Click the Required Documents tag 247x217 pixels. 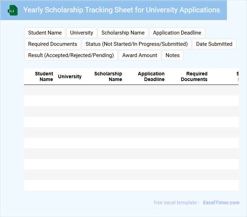pyautogui.click(x=52, y=44)
